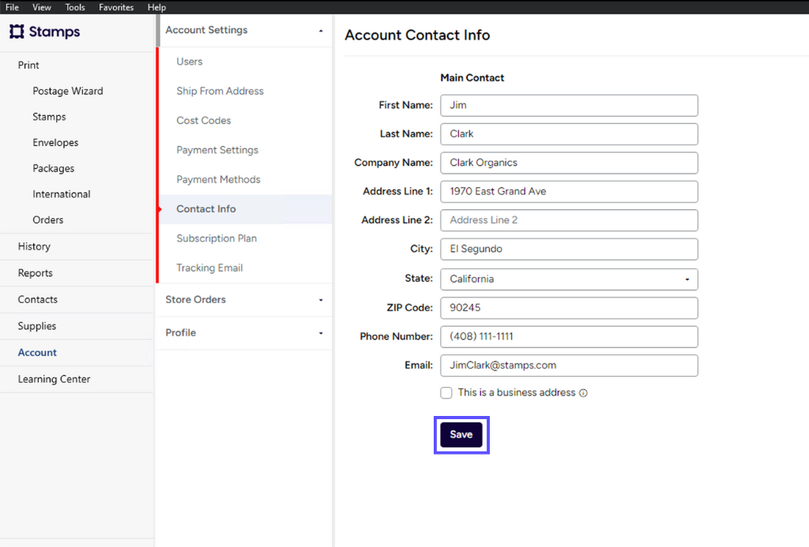Click the business address info icon
The image size is (809, 547).
pyautogui.click(x=583, y=393)
